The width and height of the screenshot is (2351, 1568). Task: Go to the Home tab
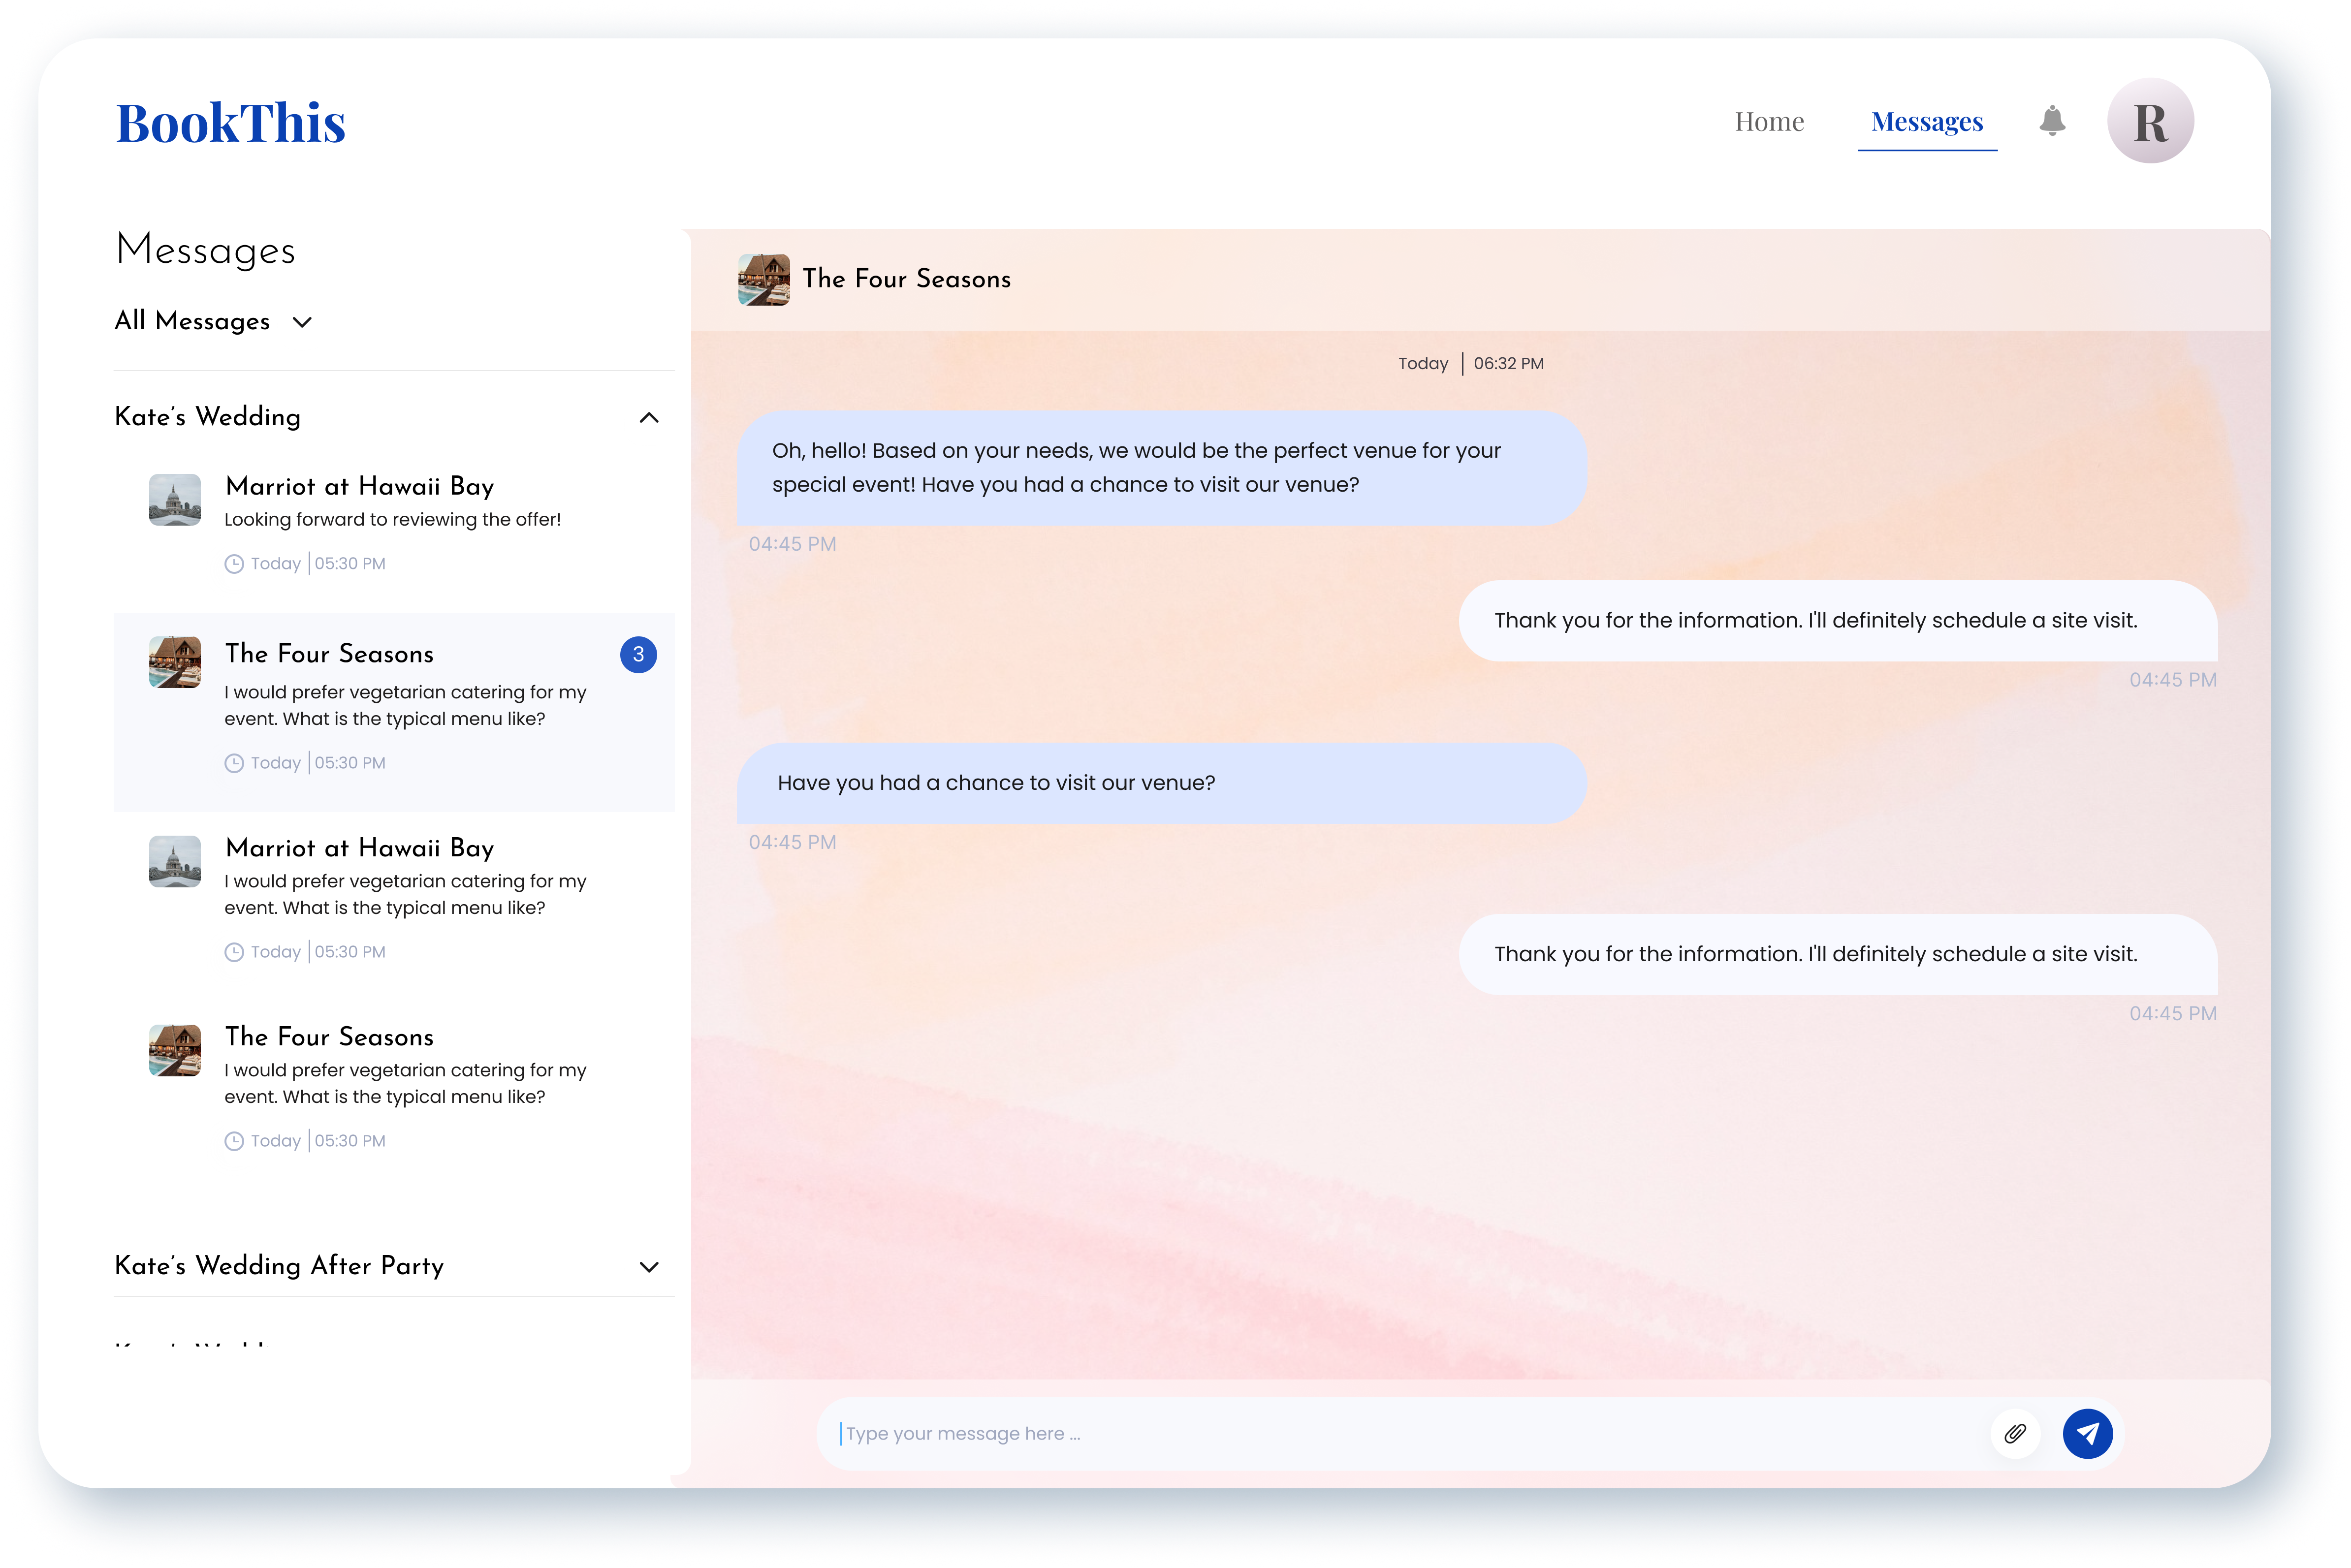(x=1769, y=121)
